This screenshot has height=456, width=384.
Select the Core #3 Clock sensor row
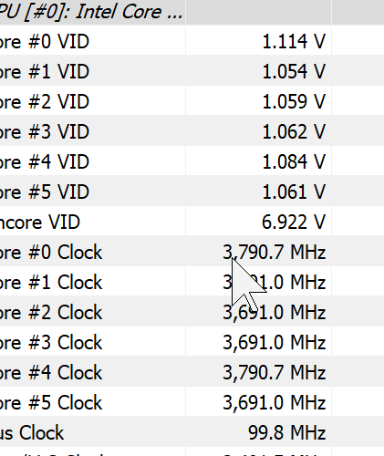pos(192,341)
